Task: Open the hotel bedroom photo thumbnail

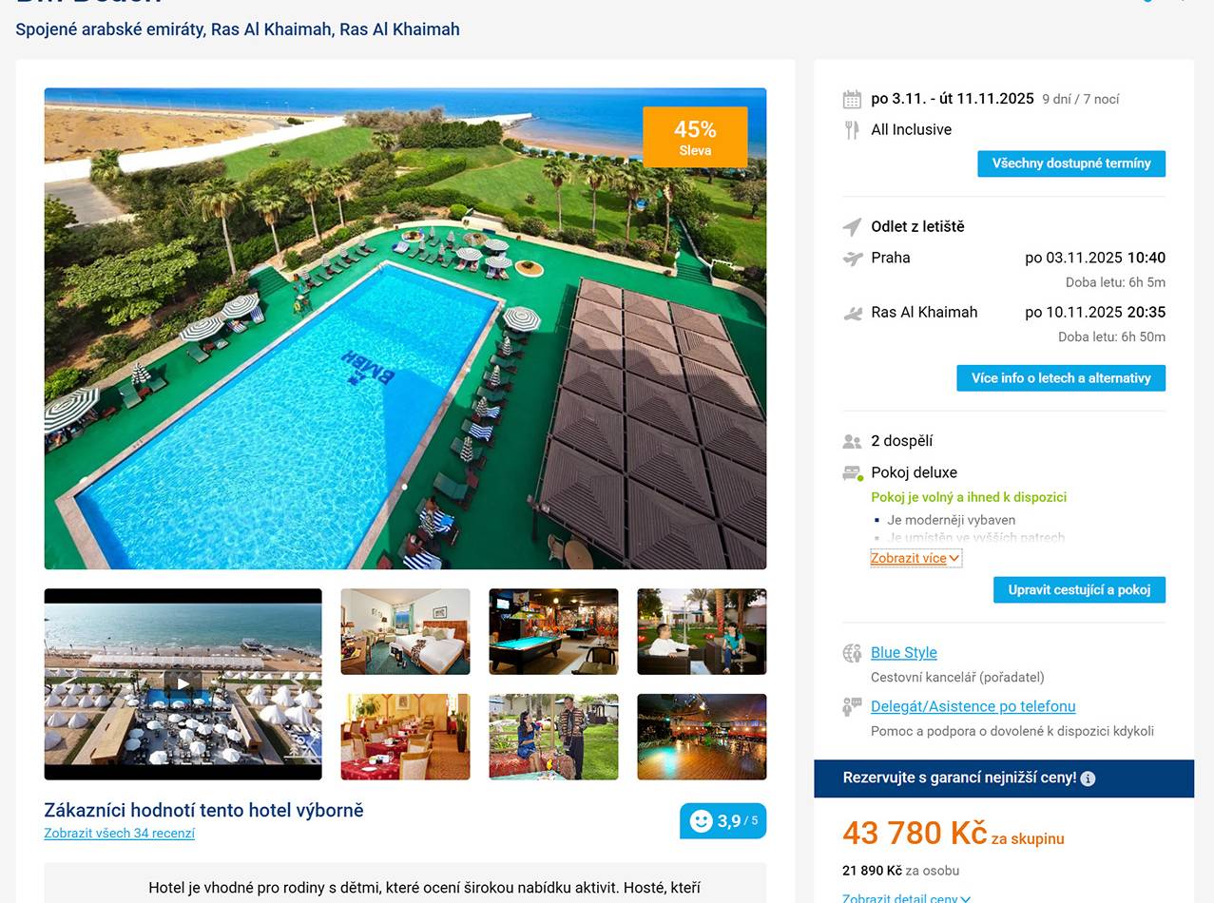Action: pos(405,631)
